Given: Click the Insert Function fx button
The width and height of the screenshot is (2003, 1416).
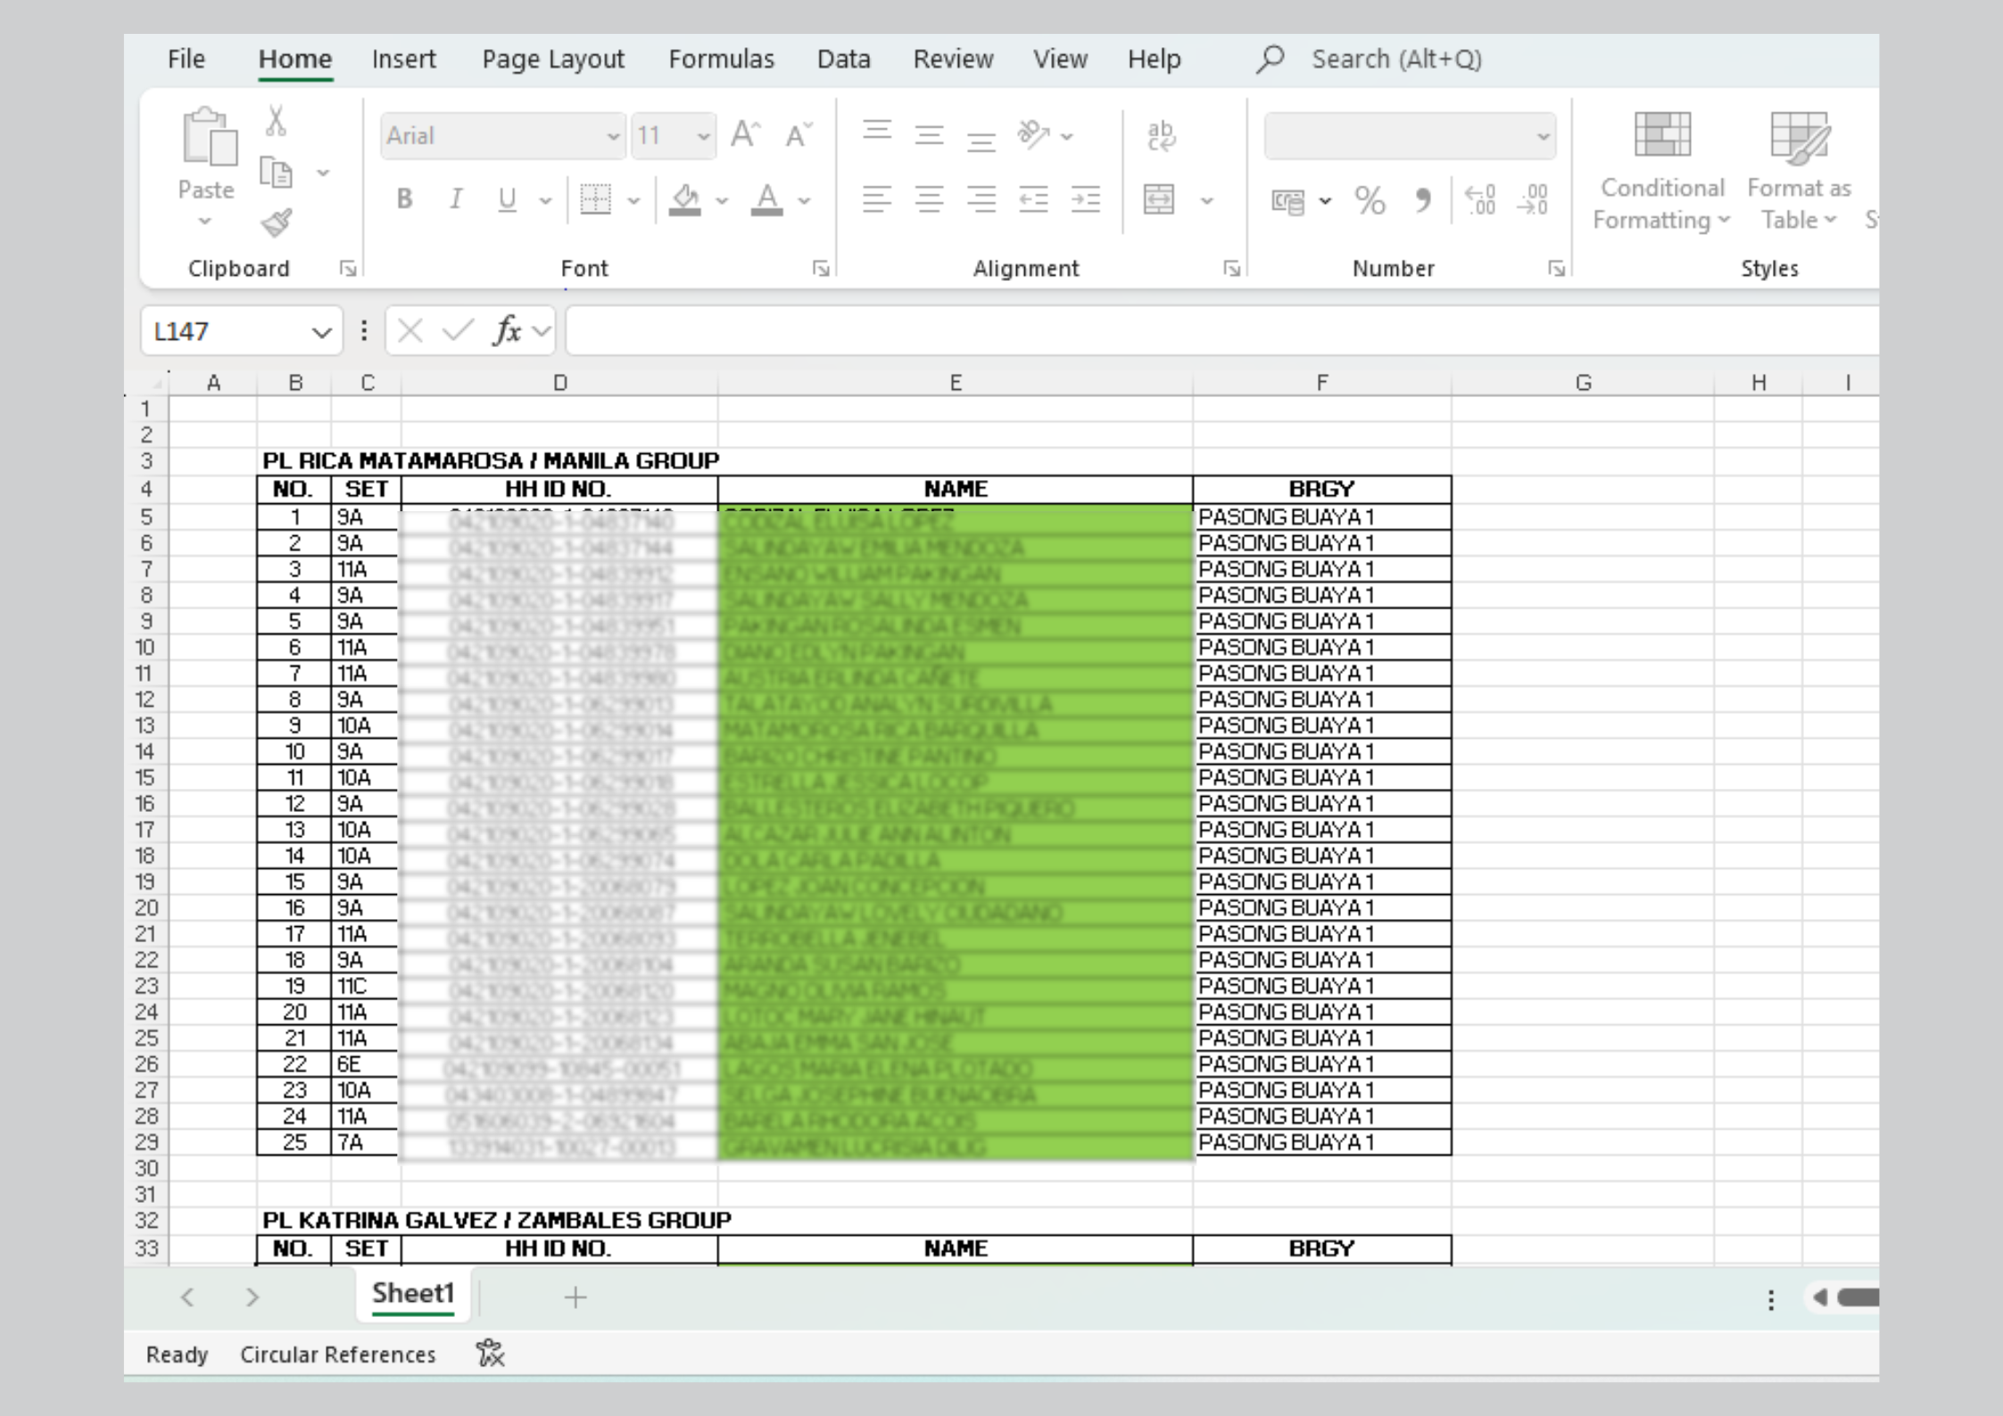Looking at the screenshot, I should click(x=507, y=331).
